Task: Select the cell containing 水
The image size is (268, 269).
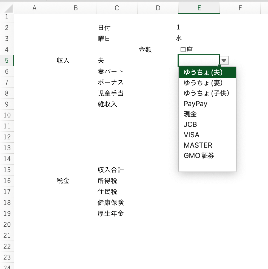Action: click(x=179, y=38)
